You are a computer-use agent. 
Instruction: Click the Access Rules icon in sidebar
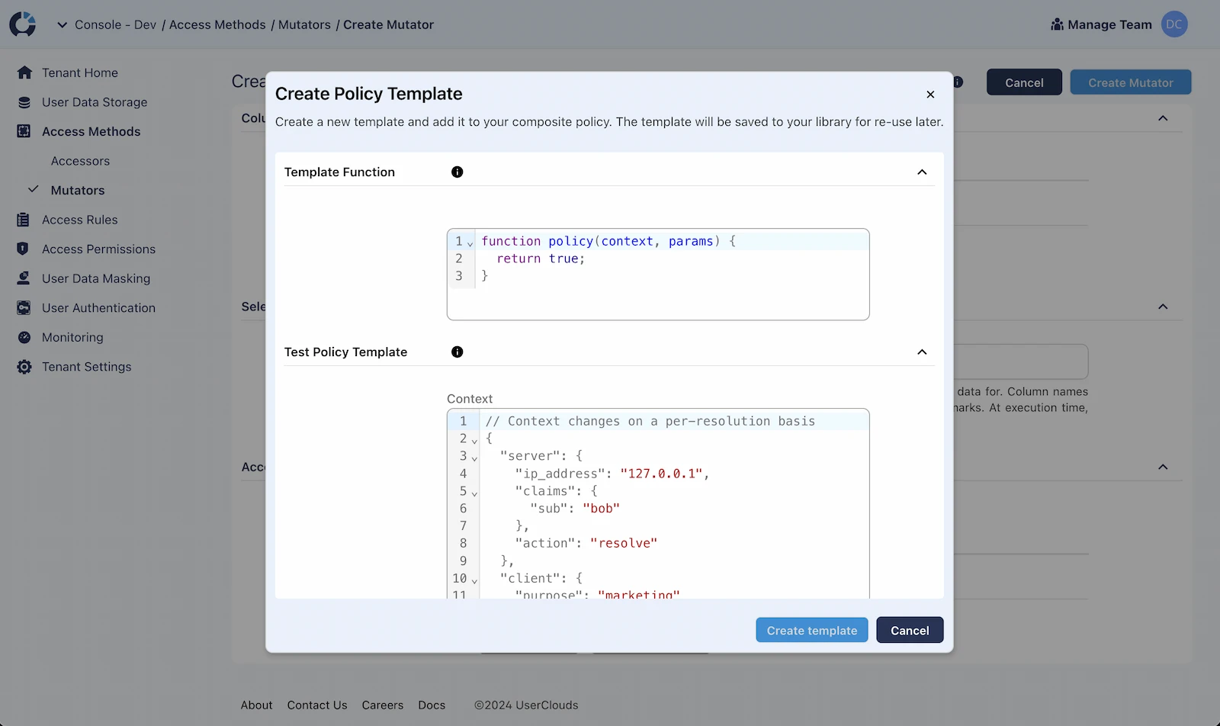click(23, 220)
